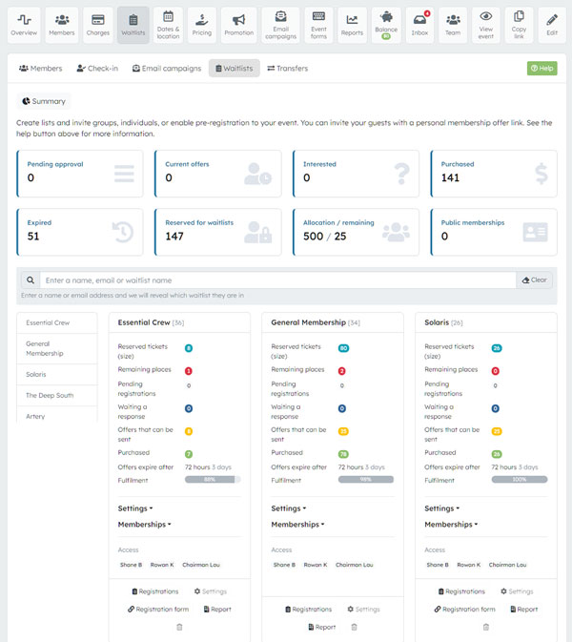The height and width of the screenshot is (642, 572).
Task: Click the Pending approval summary card
Action: (x=80, y=174)
